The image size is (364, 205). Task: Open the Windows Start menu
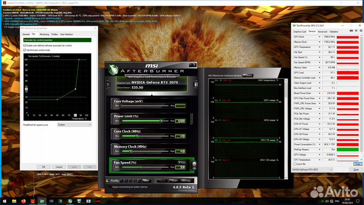pyautogui.click(x=5, y=201)
